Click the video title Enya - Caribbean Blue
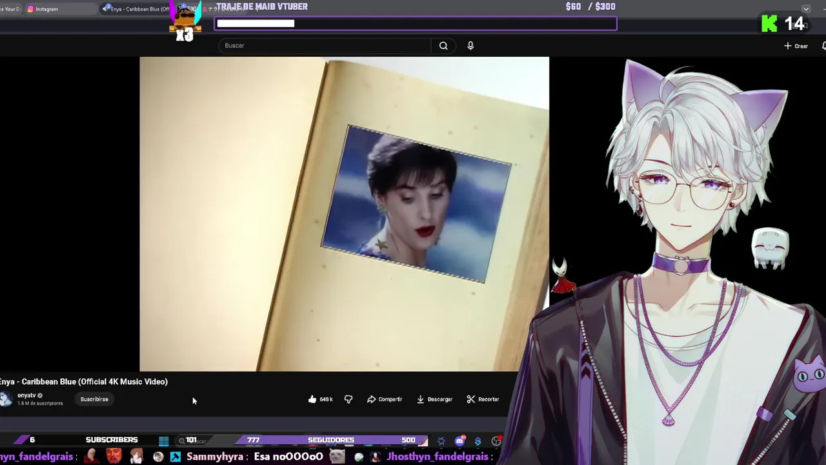The image size is (826, 465). click(x=84, y=382)
